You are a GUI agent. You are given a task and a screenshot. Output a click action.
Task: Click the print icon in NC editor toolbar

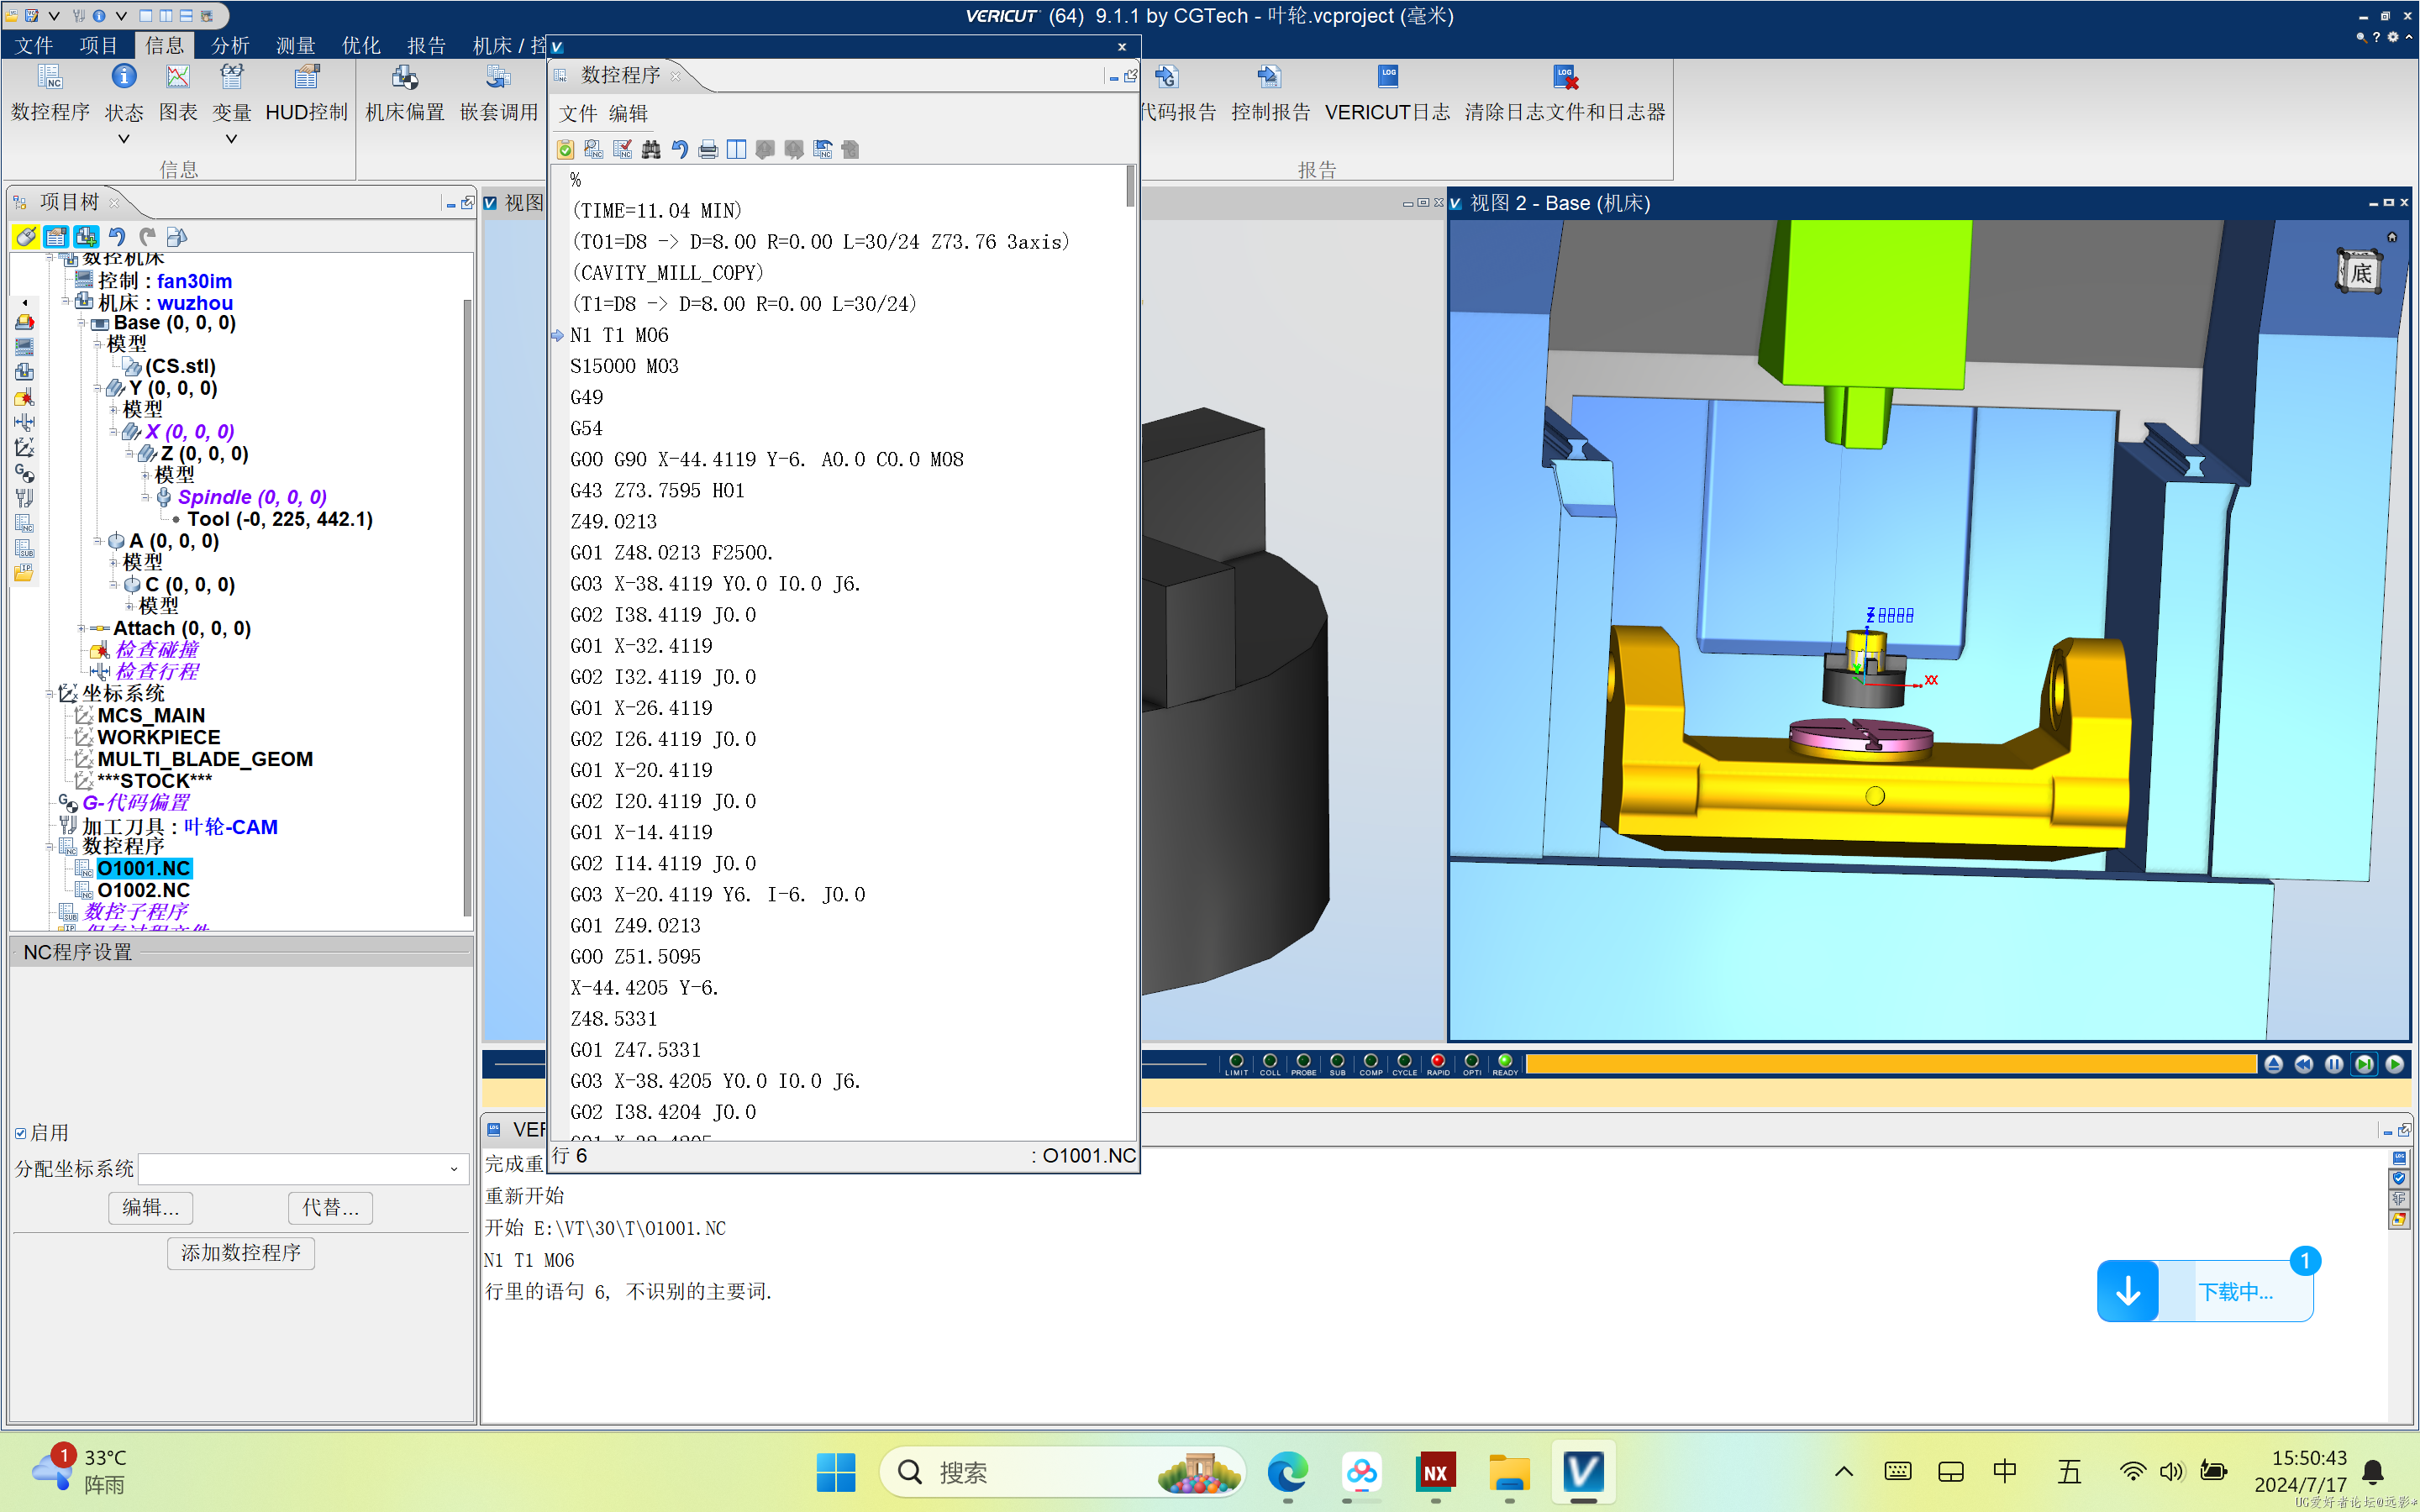(708, 150)
